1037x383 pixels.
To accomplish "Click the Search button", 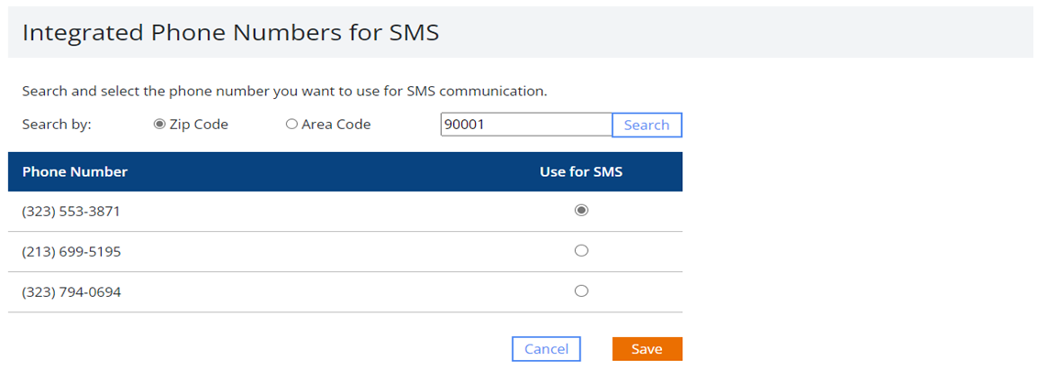I will 646,125.
